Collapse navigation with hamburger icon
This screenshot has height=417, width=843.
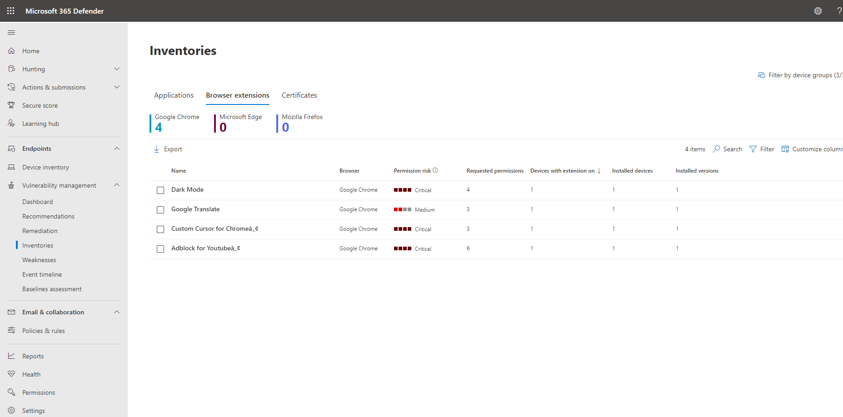[x=11, y=32]
